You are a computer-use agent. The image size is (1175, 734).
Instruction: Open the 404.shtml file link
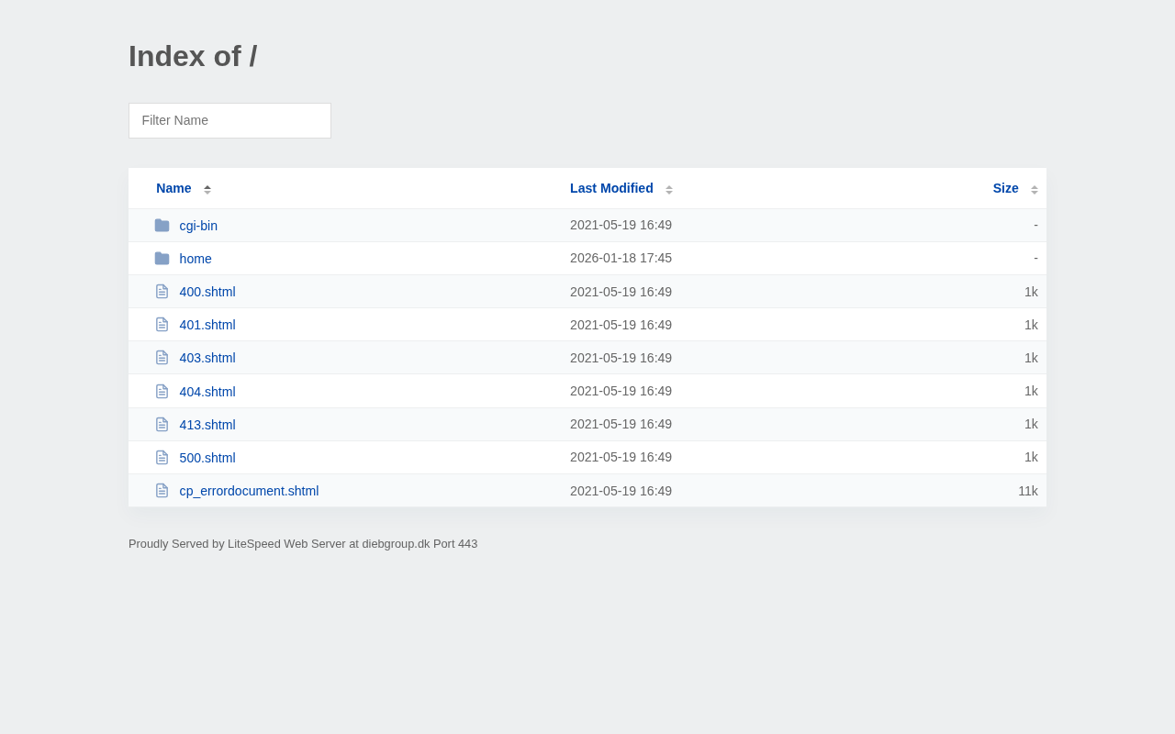click(207, 392)
